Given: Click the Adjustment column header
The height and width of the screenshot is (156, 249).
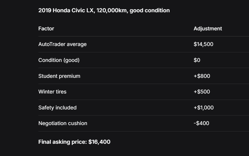Looking at the screenshot, I should pyautogui.click(x=207, y=29).
